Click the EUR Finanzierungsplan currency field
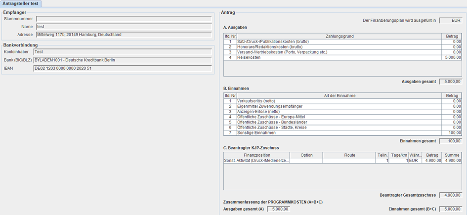Screen dimensions: 467x215 450,21
